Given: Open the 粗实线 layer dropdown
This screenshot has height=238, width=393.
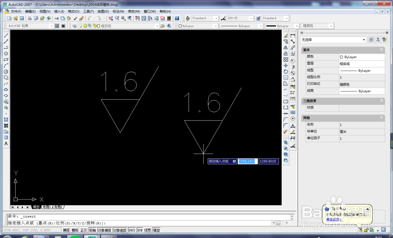Looking at the screenshot, I should click(x=157, y=26).
